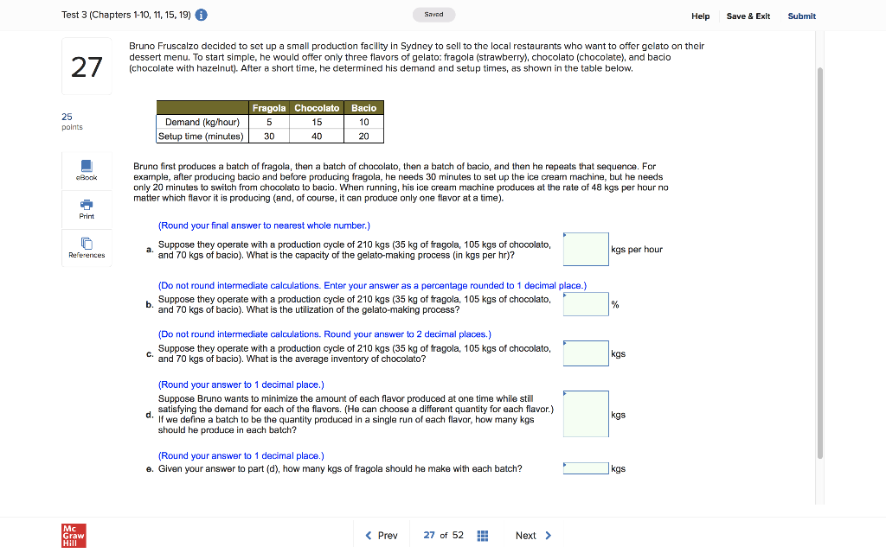The height and width of the screenshot is (553, 886).
Task: Click the Bacio demand cell '10'
Action: pos(364,122)
